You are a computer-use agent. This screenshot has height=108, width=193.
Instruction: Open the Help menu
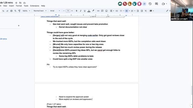(43, 6)
